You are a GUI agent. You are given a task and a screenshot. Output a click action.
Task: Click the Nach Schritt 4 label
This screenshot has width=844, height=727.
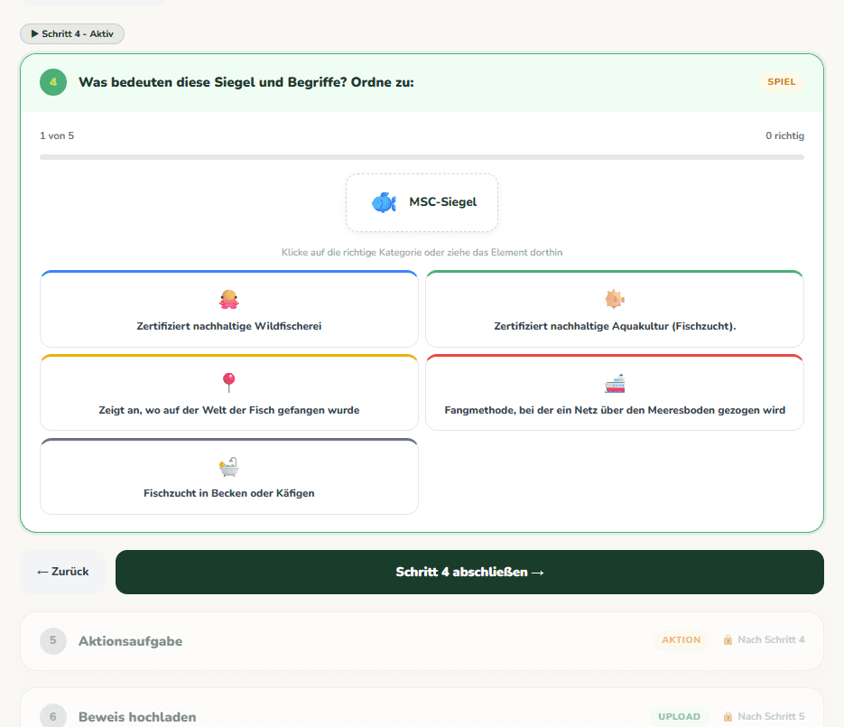coord(771,639)
